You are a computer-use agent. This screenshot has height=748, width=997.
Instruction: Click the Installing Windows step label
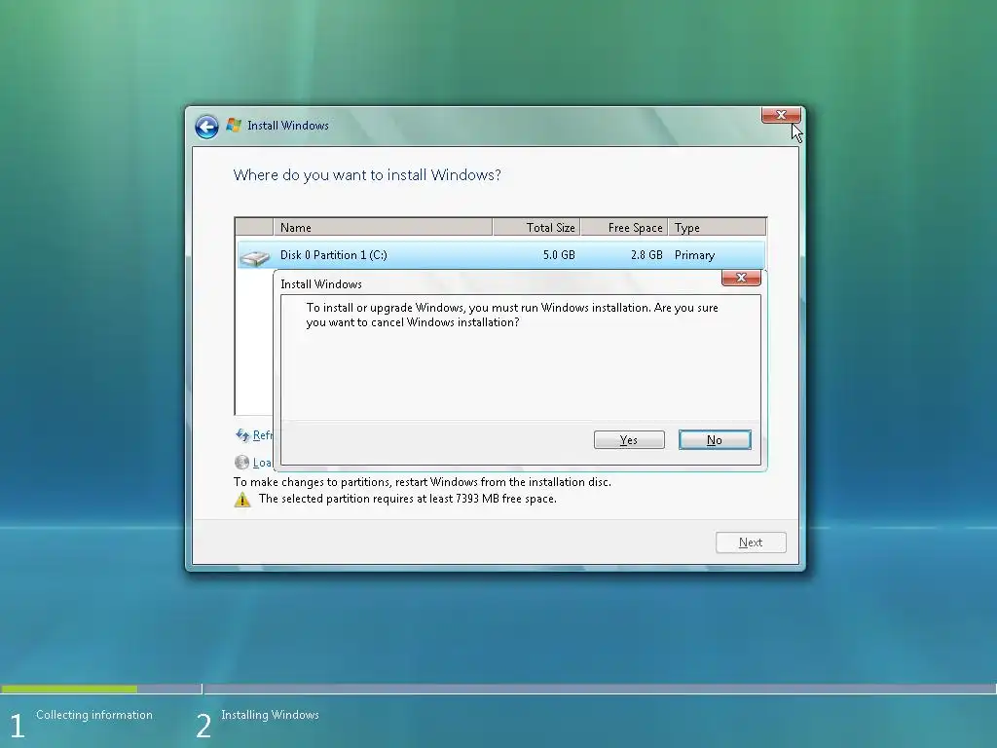pos(271,715)
